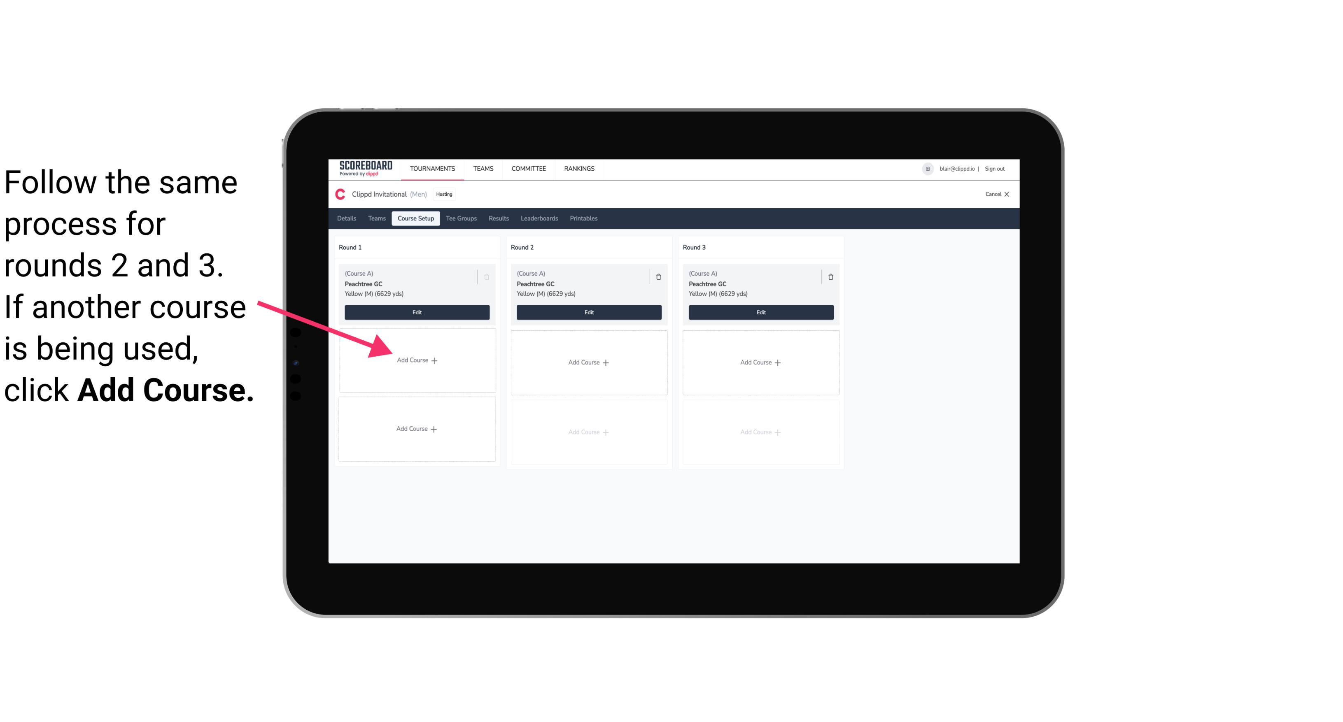Click the delete icon for Round 1 course
This screenshot has height=722, width=1343.
click(487, 276)
